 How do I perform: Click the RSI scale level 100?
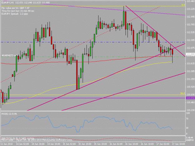click(x=188, y=113)
